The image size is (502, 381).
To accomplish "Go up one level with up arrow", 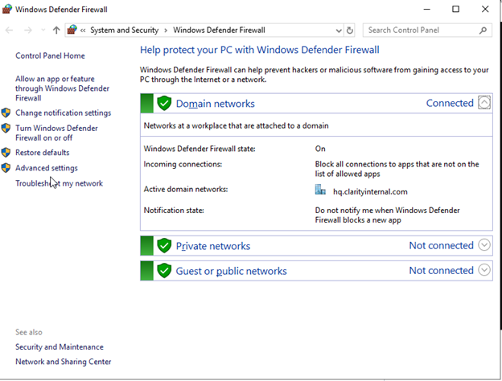I will (56, 31).
